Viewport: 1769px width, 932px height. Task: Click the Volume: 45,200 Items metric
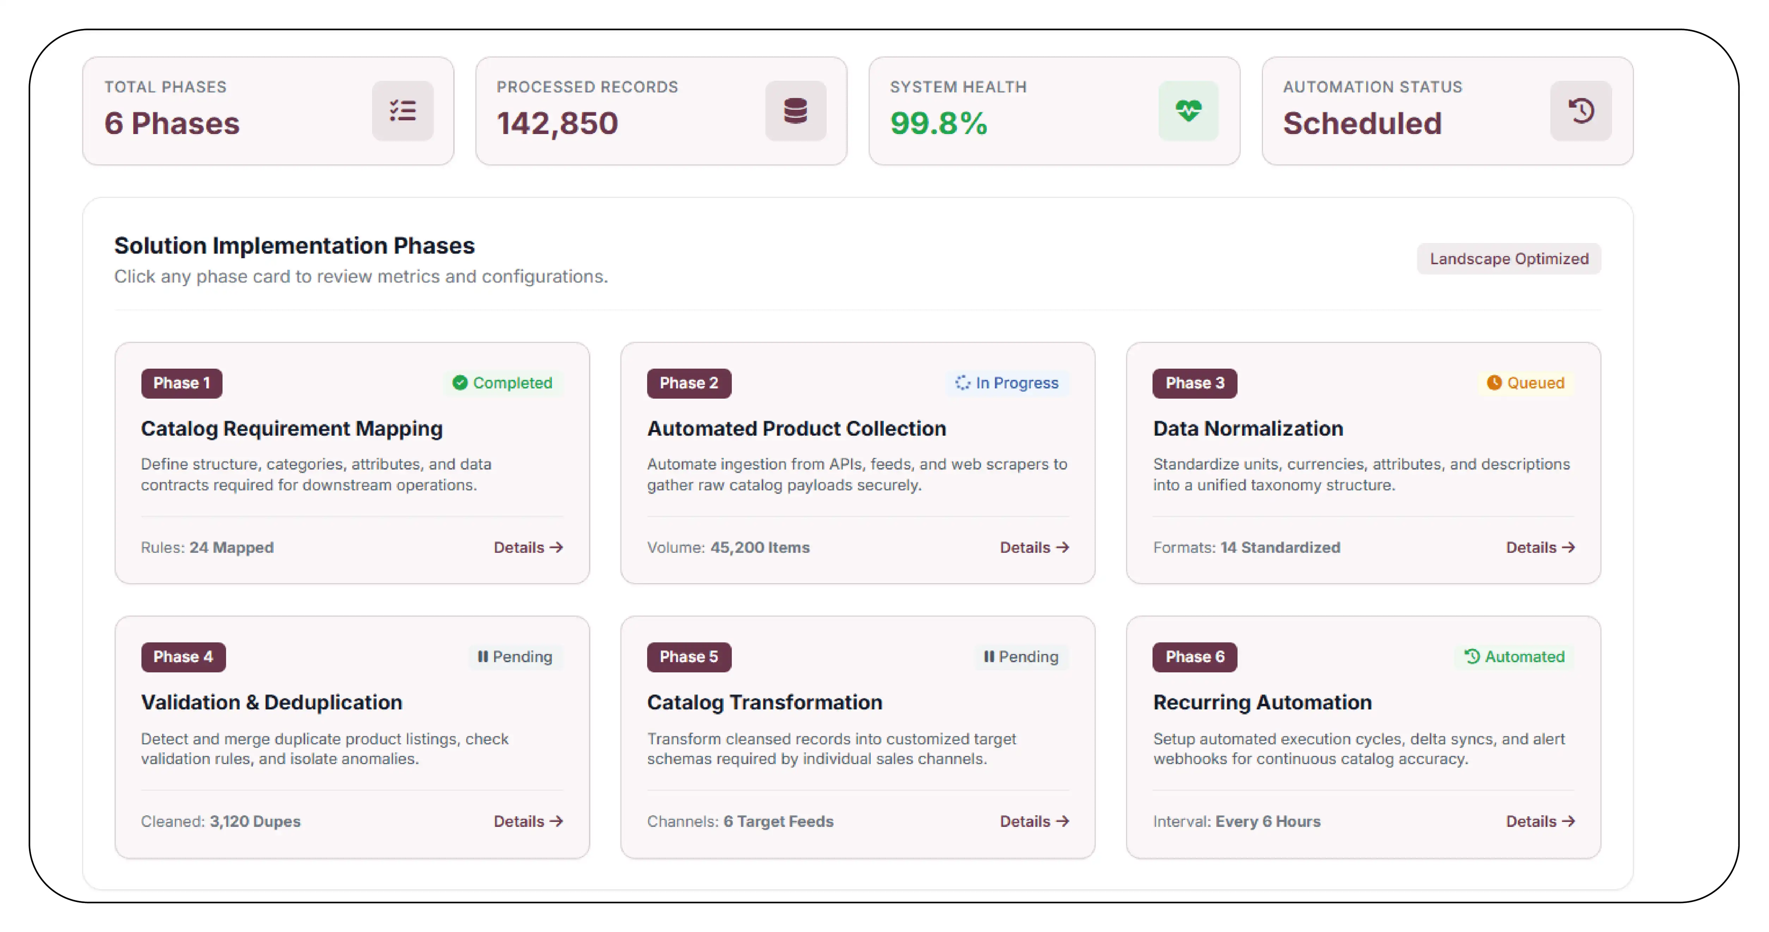click(x=728, y=547)
